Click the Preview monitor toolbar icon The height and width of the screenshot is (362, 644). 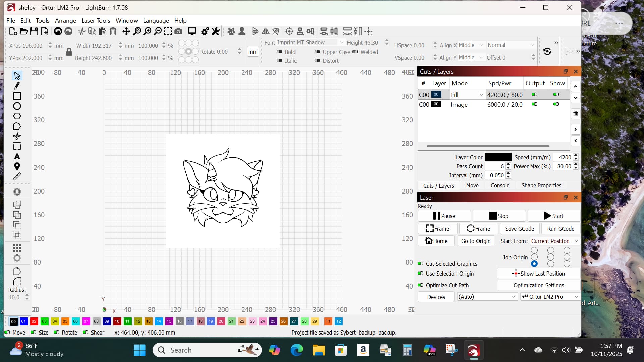pos(192,32)
